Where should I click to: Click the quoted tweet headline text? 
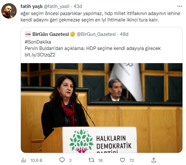click(x=93, y=48)
